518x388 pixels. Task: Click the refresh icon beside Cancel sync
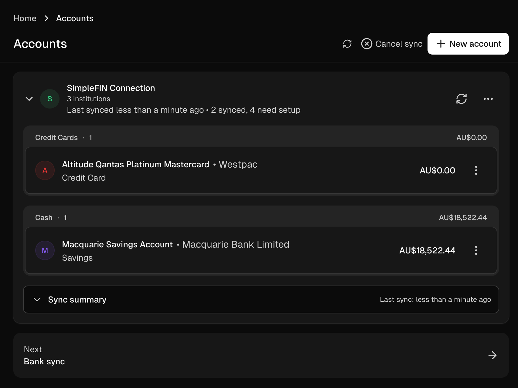pos(347,44)
